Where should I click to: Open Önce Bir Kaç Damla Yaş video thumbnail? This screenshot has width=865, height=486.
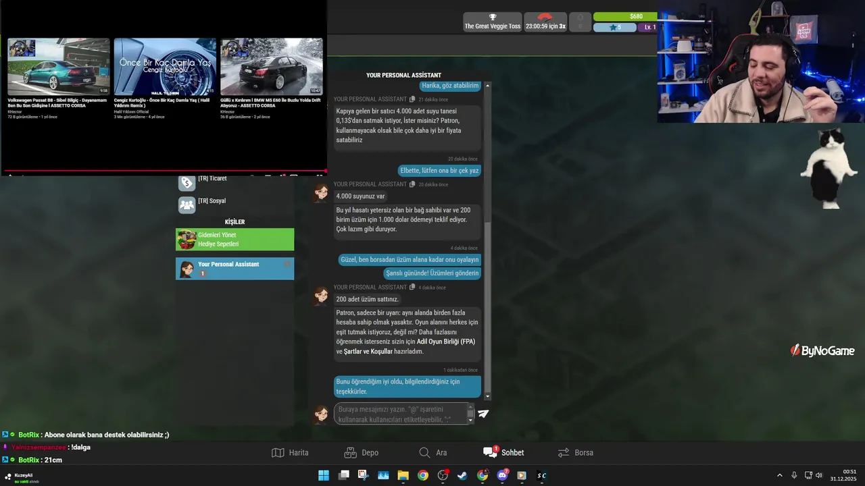165,66
